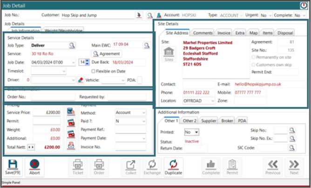The image size is (311, 188).
Task: Switch to the Broker tab
Action: [x=227, y=121]
